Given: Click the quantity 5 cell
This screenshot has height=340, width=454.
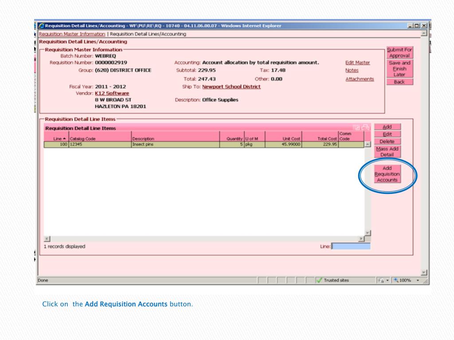Looking at the screenshot, I should pos(232,144).
